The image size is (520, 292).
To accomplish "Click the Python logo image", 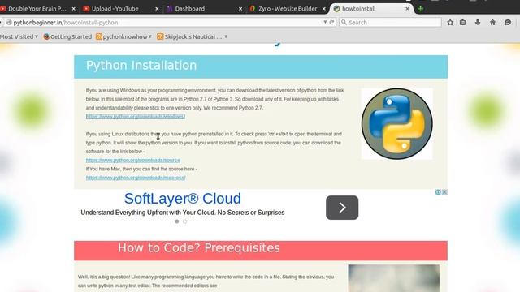I will pyautogui.click(x=397, y=123).
